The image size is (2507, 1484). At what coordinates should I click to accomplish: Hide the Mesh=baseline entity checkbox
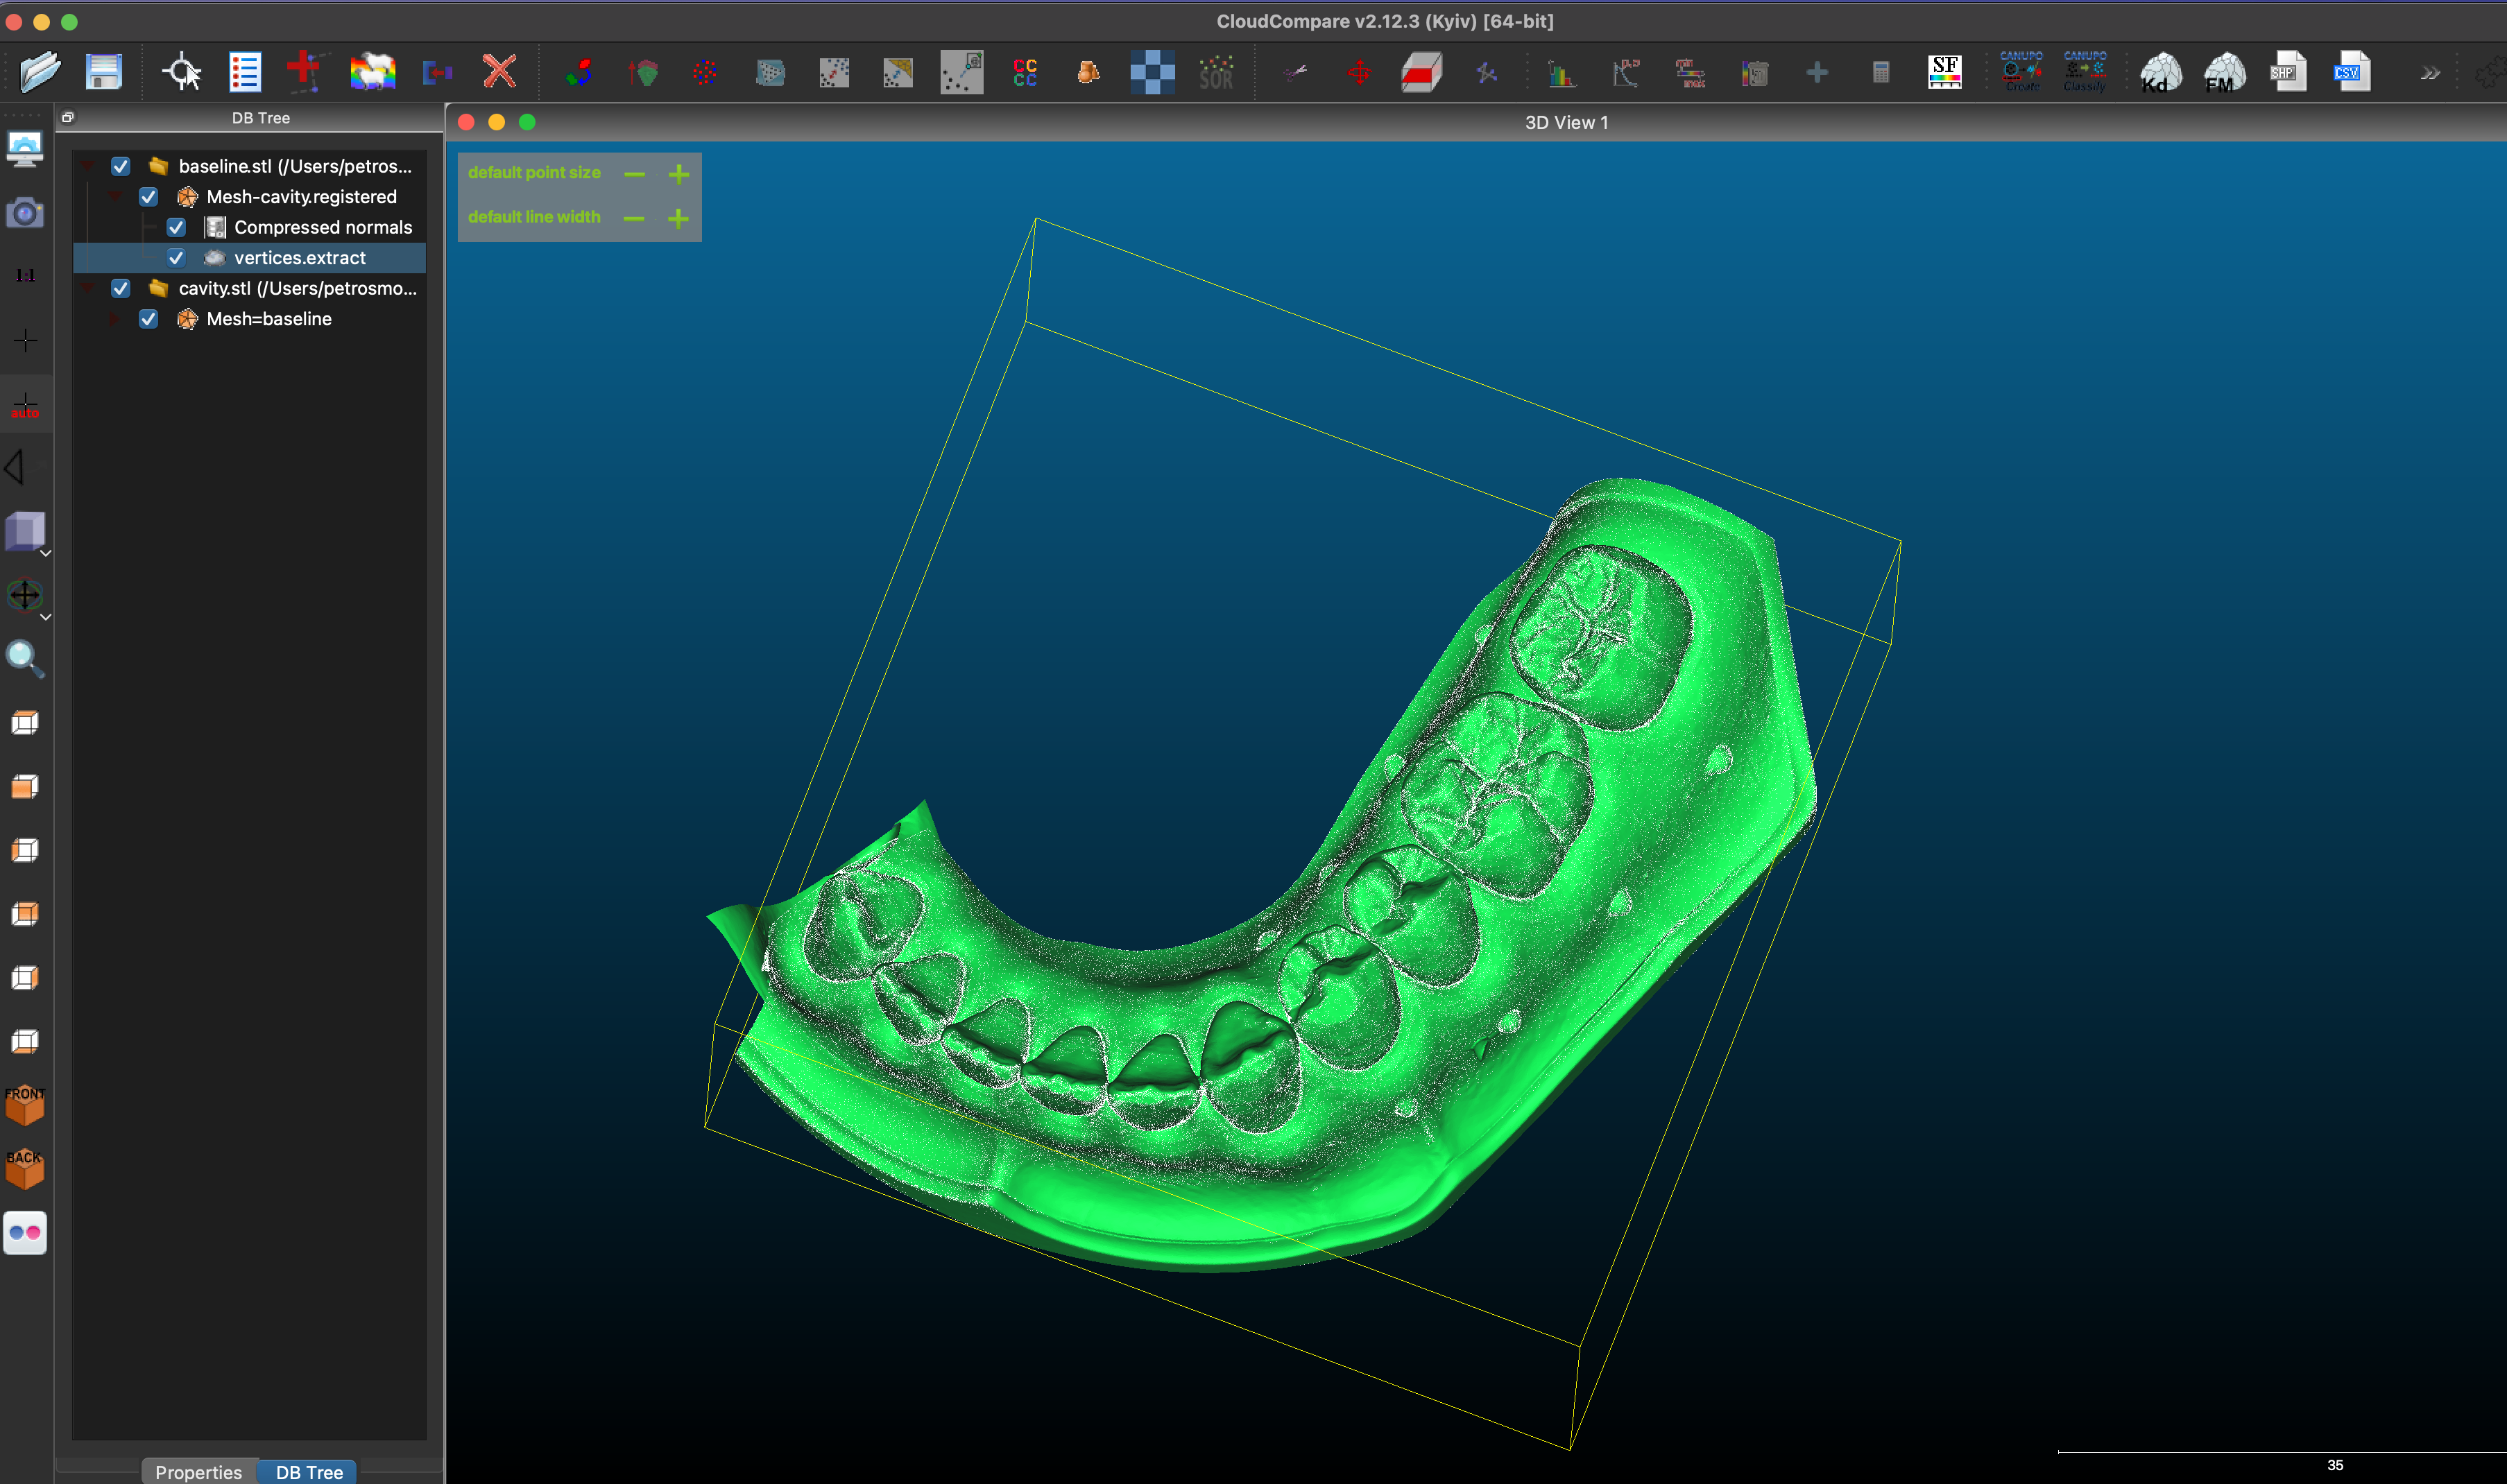148,319
